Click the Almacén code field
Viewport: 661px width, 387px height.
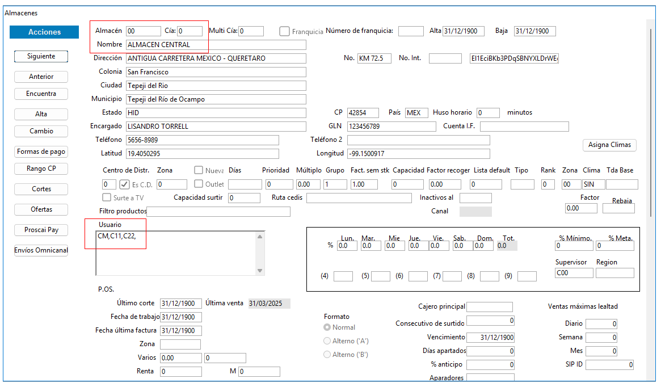click(144, 31)
